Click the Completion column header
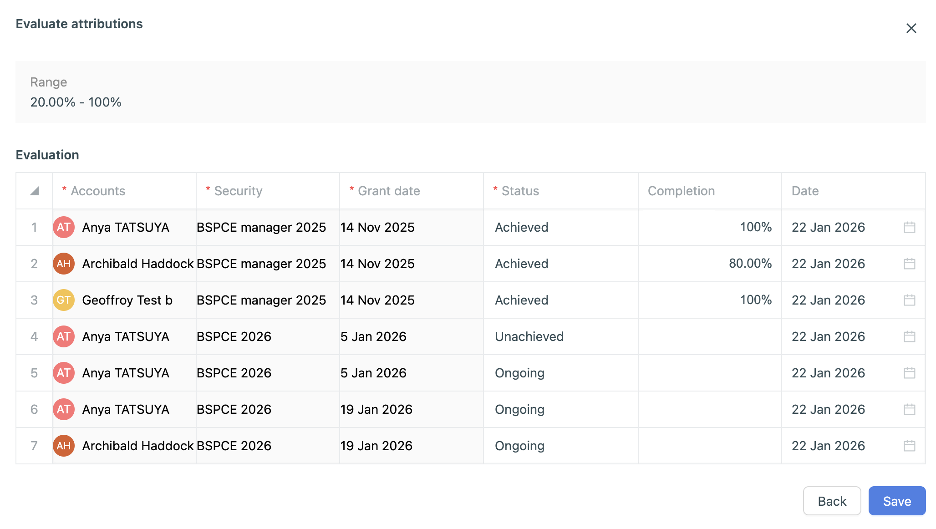This screenshot has width=936, height=529. (681, 191)
